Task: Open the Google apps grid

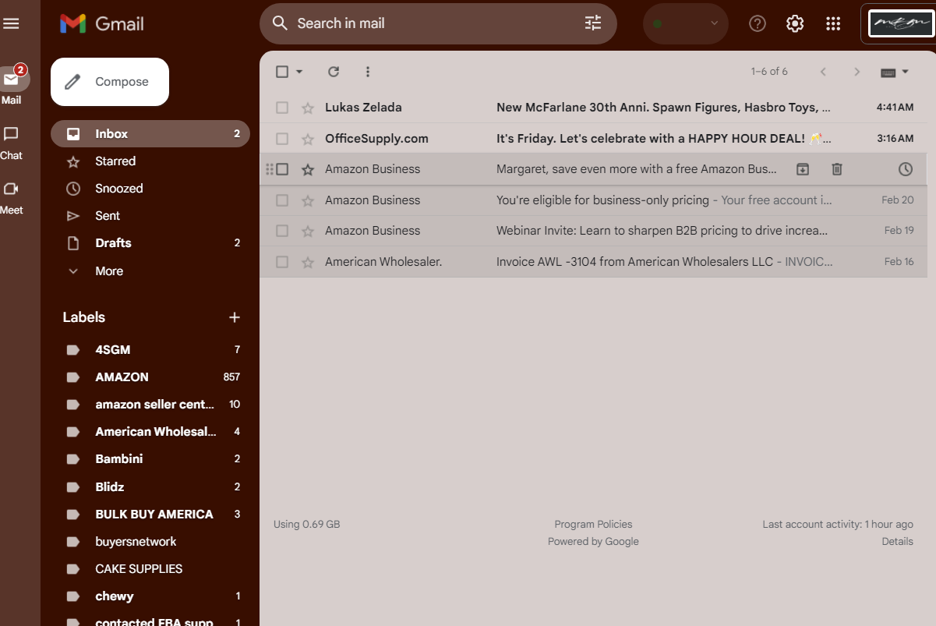Action: point(833,23)
